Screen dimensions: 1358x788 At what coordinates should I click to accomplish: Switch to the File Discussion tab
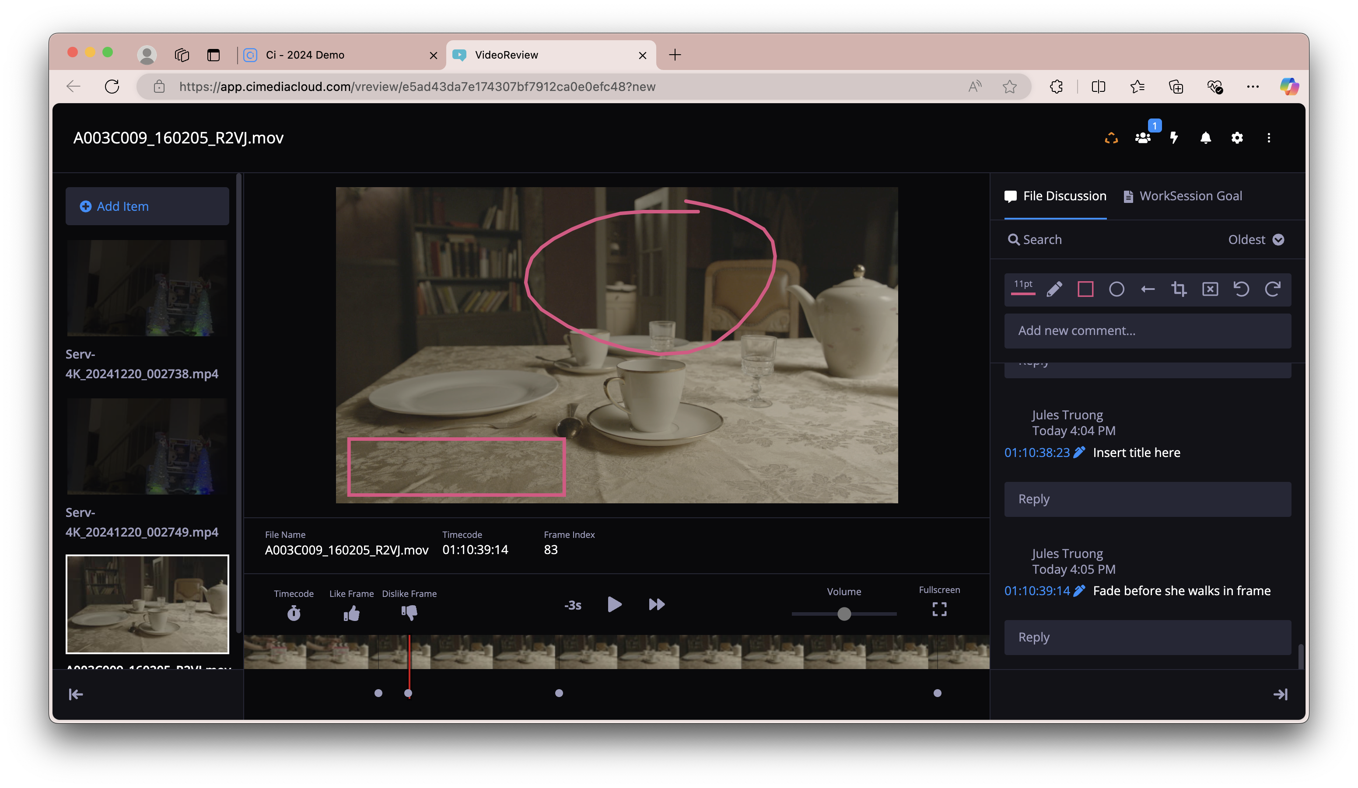(x=1055, y=196)
